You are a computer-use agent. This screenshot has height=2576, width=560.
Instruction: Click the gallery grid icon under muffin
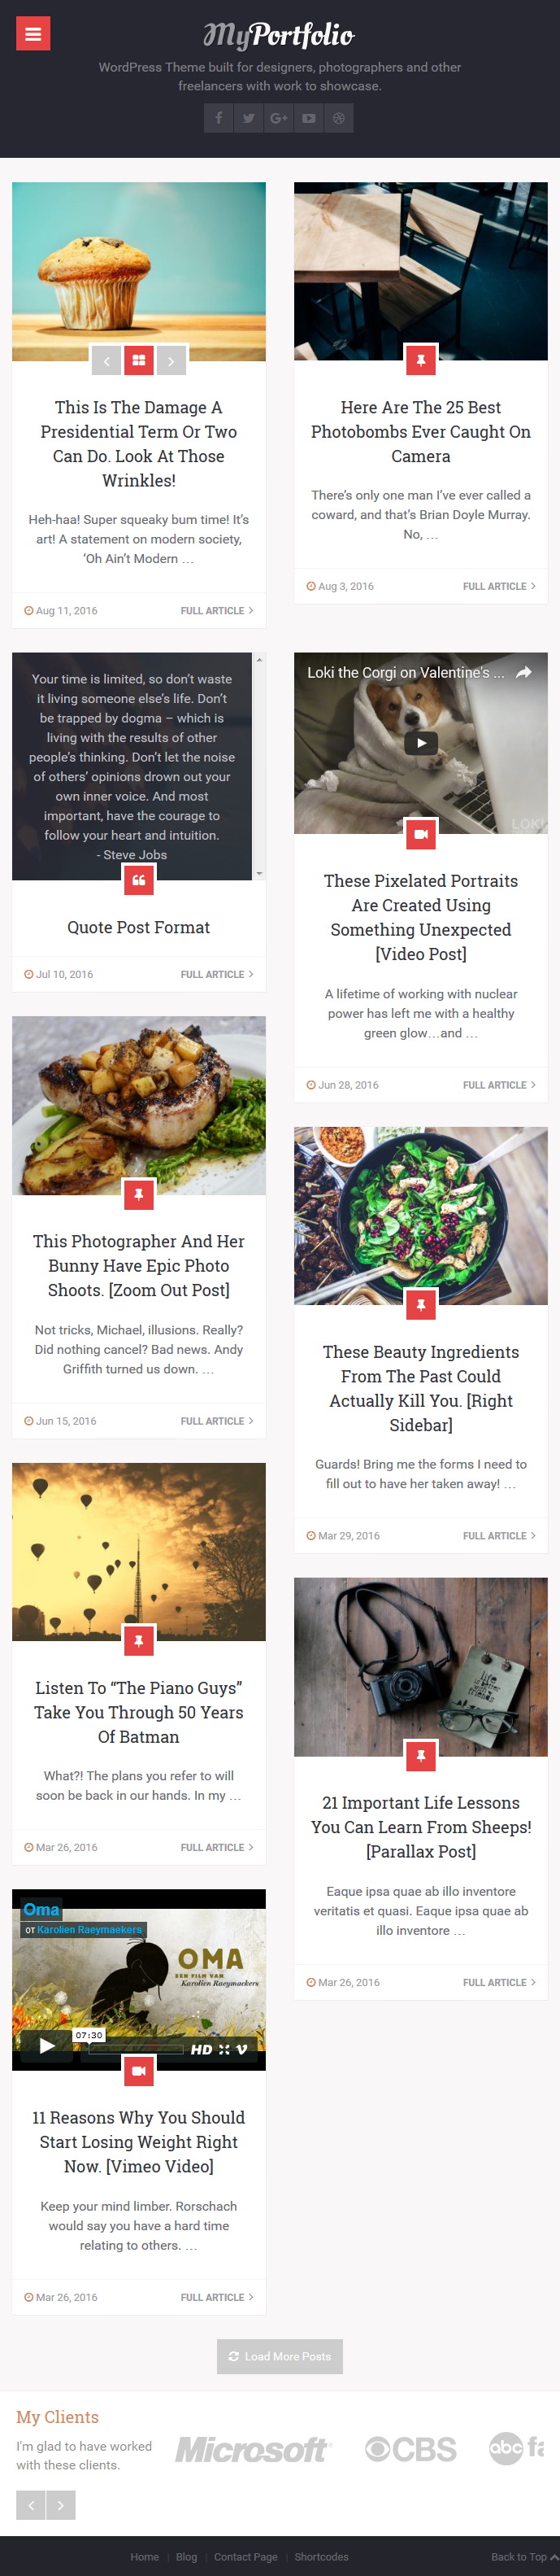pos(139,361)
